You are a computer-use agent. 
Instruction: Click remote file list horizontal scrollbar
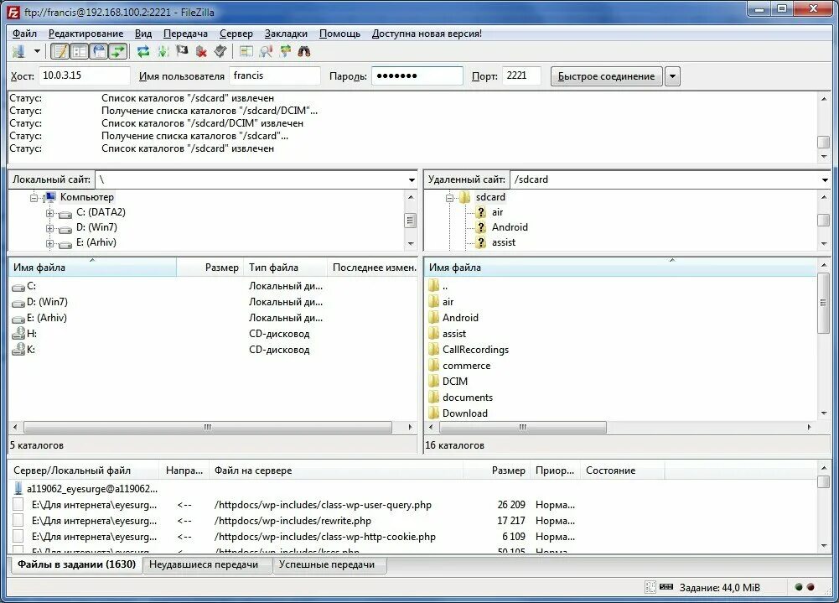(x=523, y=428)
